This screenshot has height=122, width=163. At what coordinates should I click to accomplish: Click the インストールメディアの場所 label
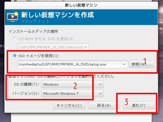pyautogui.click(x=33, y=32)
